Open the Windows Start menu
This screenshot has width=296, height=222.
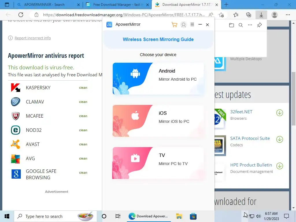coord(7,216)
